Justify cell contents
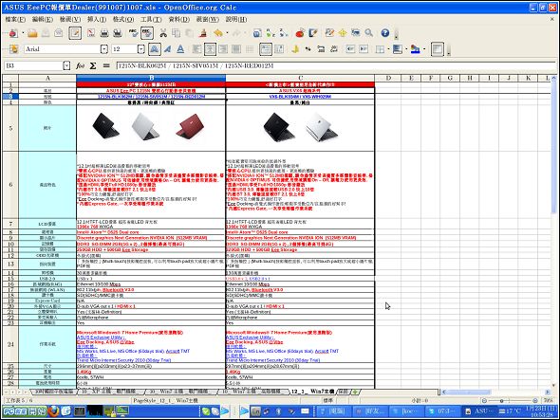Viewport: 560px width, 420px height. coord(236,49)
